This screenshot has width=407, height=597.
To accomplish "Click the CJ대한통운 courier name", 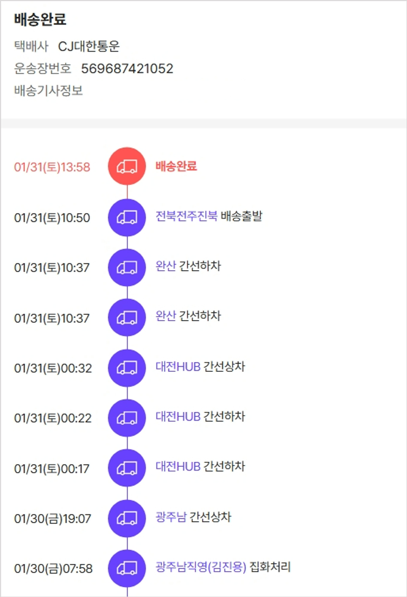I will click(88, 47).
